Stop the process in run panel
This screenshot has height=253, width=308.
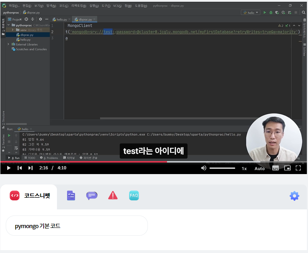tap(9, 142)
